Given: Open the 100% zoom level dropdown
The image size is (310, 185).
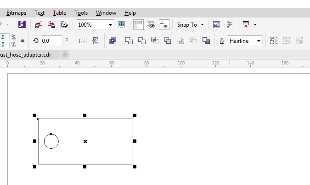Looking at the screenshot, I should [x=110, y=25].
